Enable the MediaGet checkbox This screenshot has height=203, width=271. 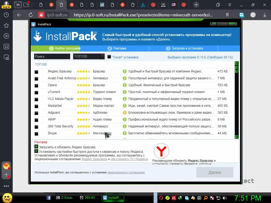click(36, 106)
